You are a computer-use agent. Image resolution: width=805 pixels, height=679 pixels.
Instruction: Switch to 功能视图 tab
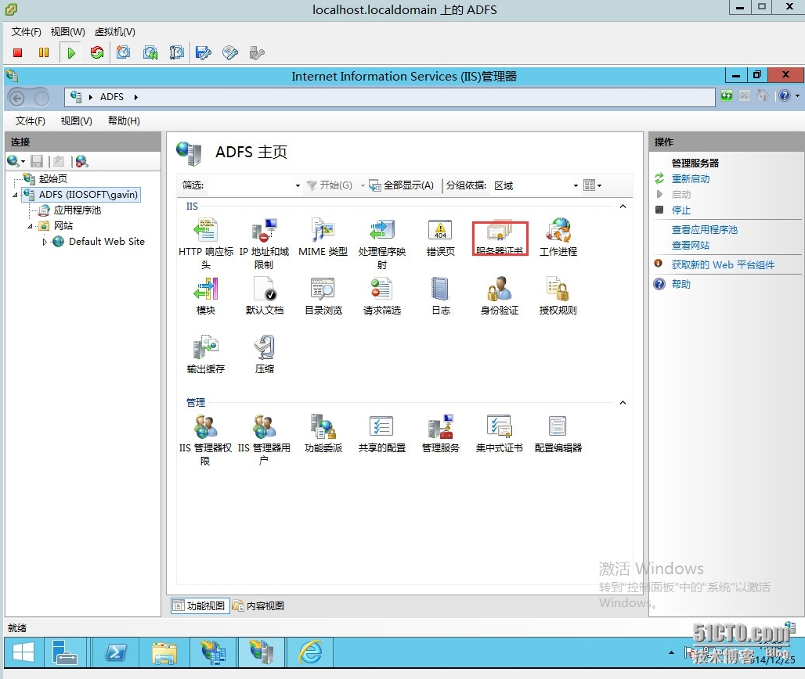(x=199, y=605)
